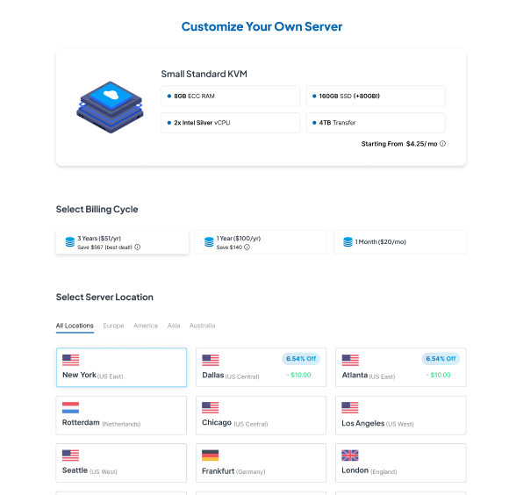Show the Asia locations tab
The height and width of the screenshot is (495, 509).
click(x=174, y=326)
